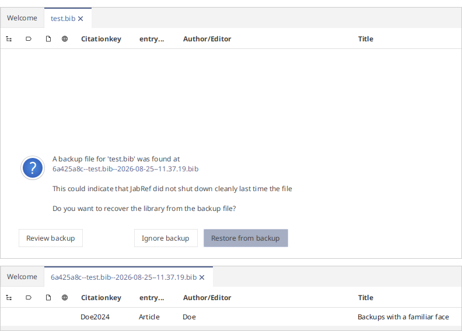Click the Article entry type cell
Image resolution: width=462 pixels, height=331 pixels.
149,317
